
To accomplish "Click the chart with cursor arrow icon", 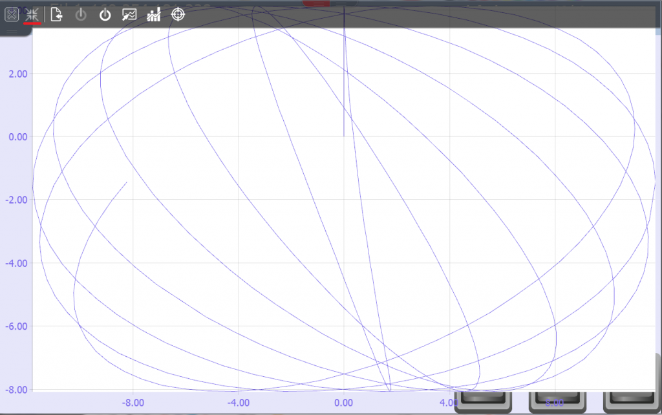I will (129, 16).
